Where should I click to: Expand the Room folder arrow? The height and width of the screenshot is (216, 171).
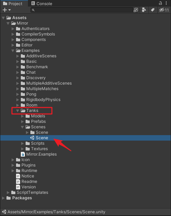coord(18,105)
